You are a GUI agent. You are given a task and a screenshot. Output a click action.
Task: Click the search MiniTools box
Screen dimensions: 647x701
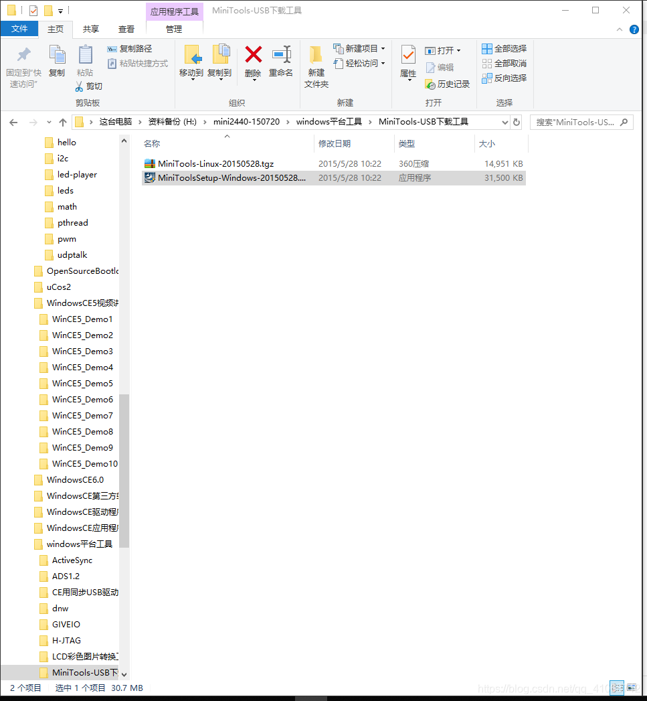click(581, 122)
